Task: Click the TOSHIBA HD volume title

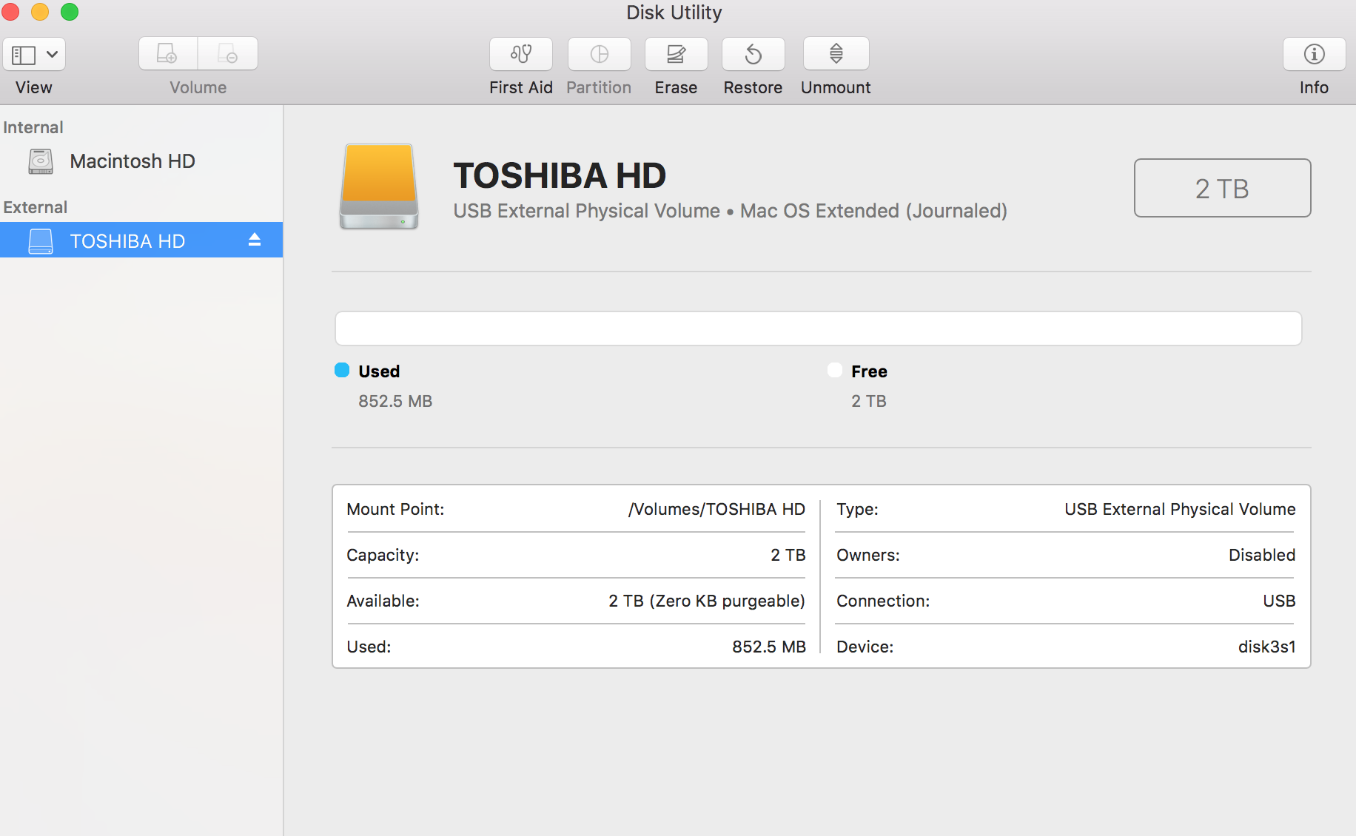Action: tap(560, 176)
